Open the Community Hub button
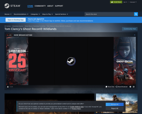The height and width of the screenshot is (114, 142). coord(130,29)
